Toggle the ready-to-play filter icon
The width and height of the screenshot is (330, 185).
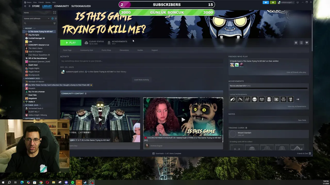[56, 18]
